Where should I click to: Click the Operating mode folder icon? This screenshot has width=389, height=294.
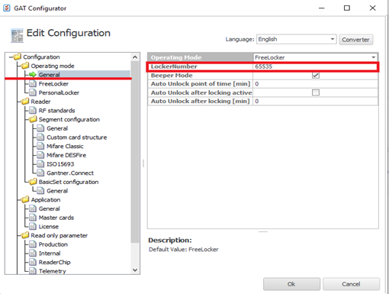pyautogui.click(x=25, y=66)
